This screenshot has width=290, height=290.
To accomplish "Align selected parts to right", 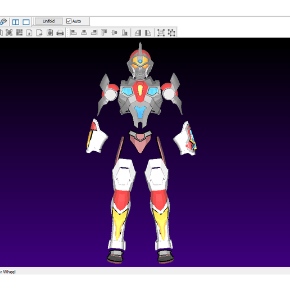I will click(94, 33).
